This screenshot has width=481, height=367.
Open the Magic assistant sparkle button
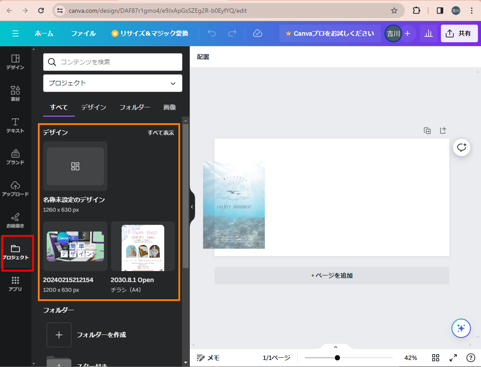[461, 328]
